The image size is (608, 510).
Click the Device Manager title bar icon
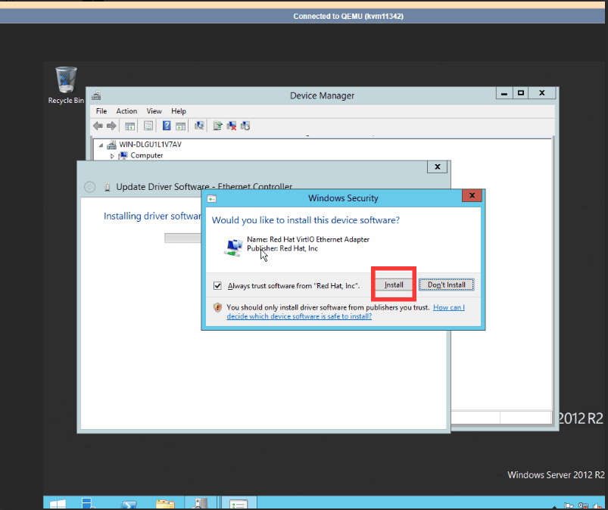tap(96, 95)
